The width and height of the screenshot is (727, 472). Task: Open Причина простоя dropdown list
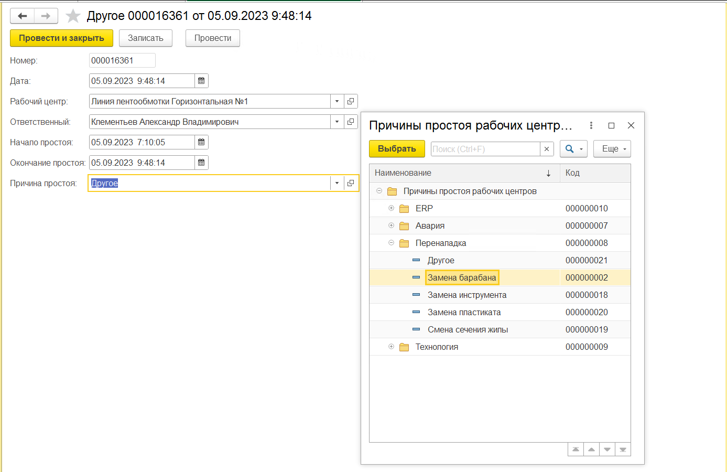[337, 183]
